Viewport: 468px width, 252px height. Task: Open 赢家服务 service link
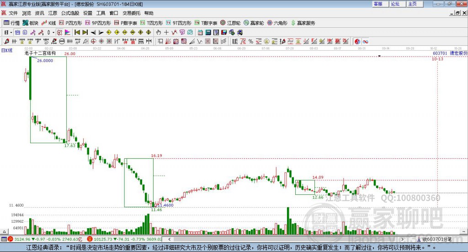[x=303, y=23]
